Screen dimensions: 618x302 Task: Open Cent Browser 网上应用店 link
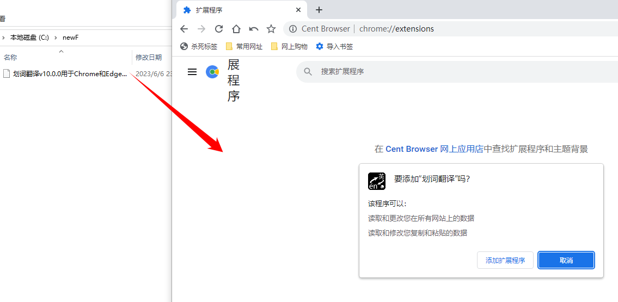point(435,149)
